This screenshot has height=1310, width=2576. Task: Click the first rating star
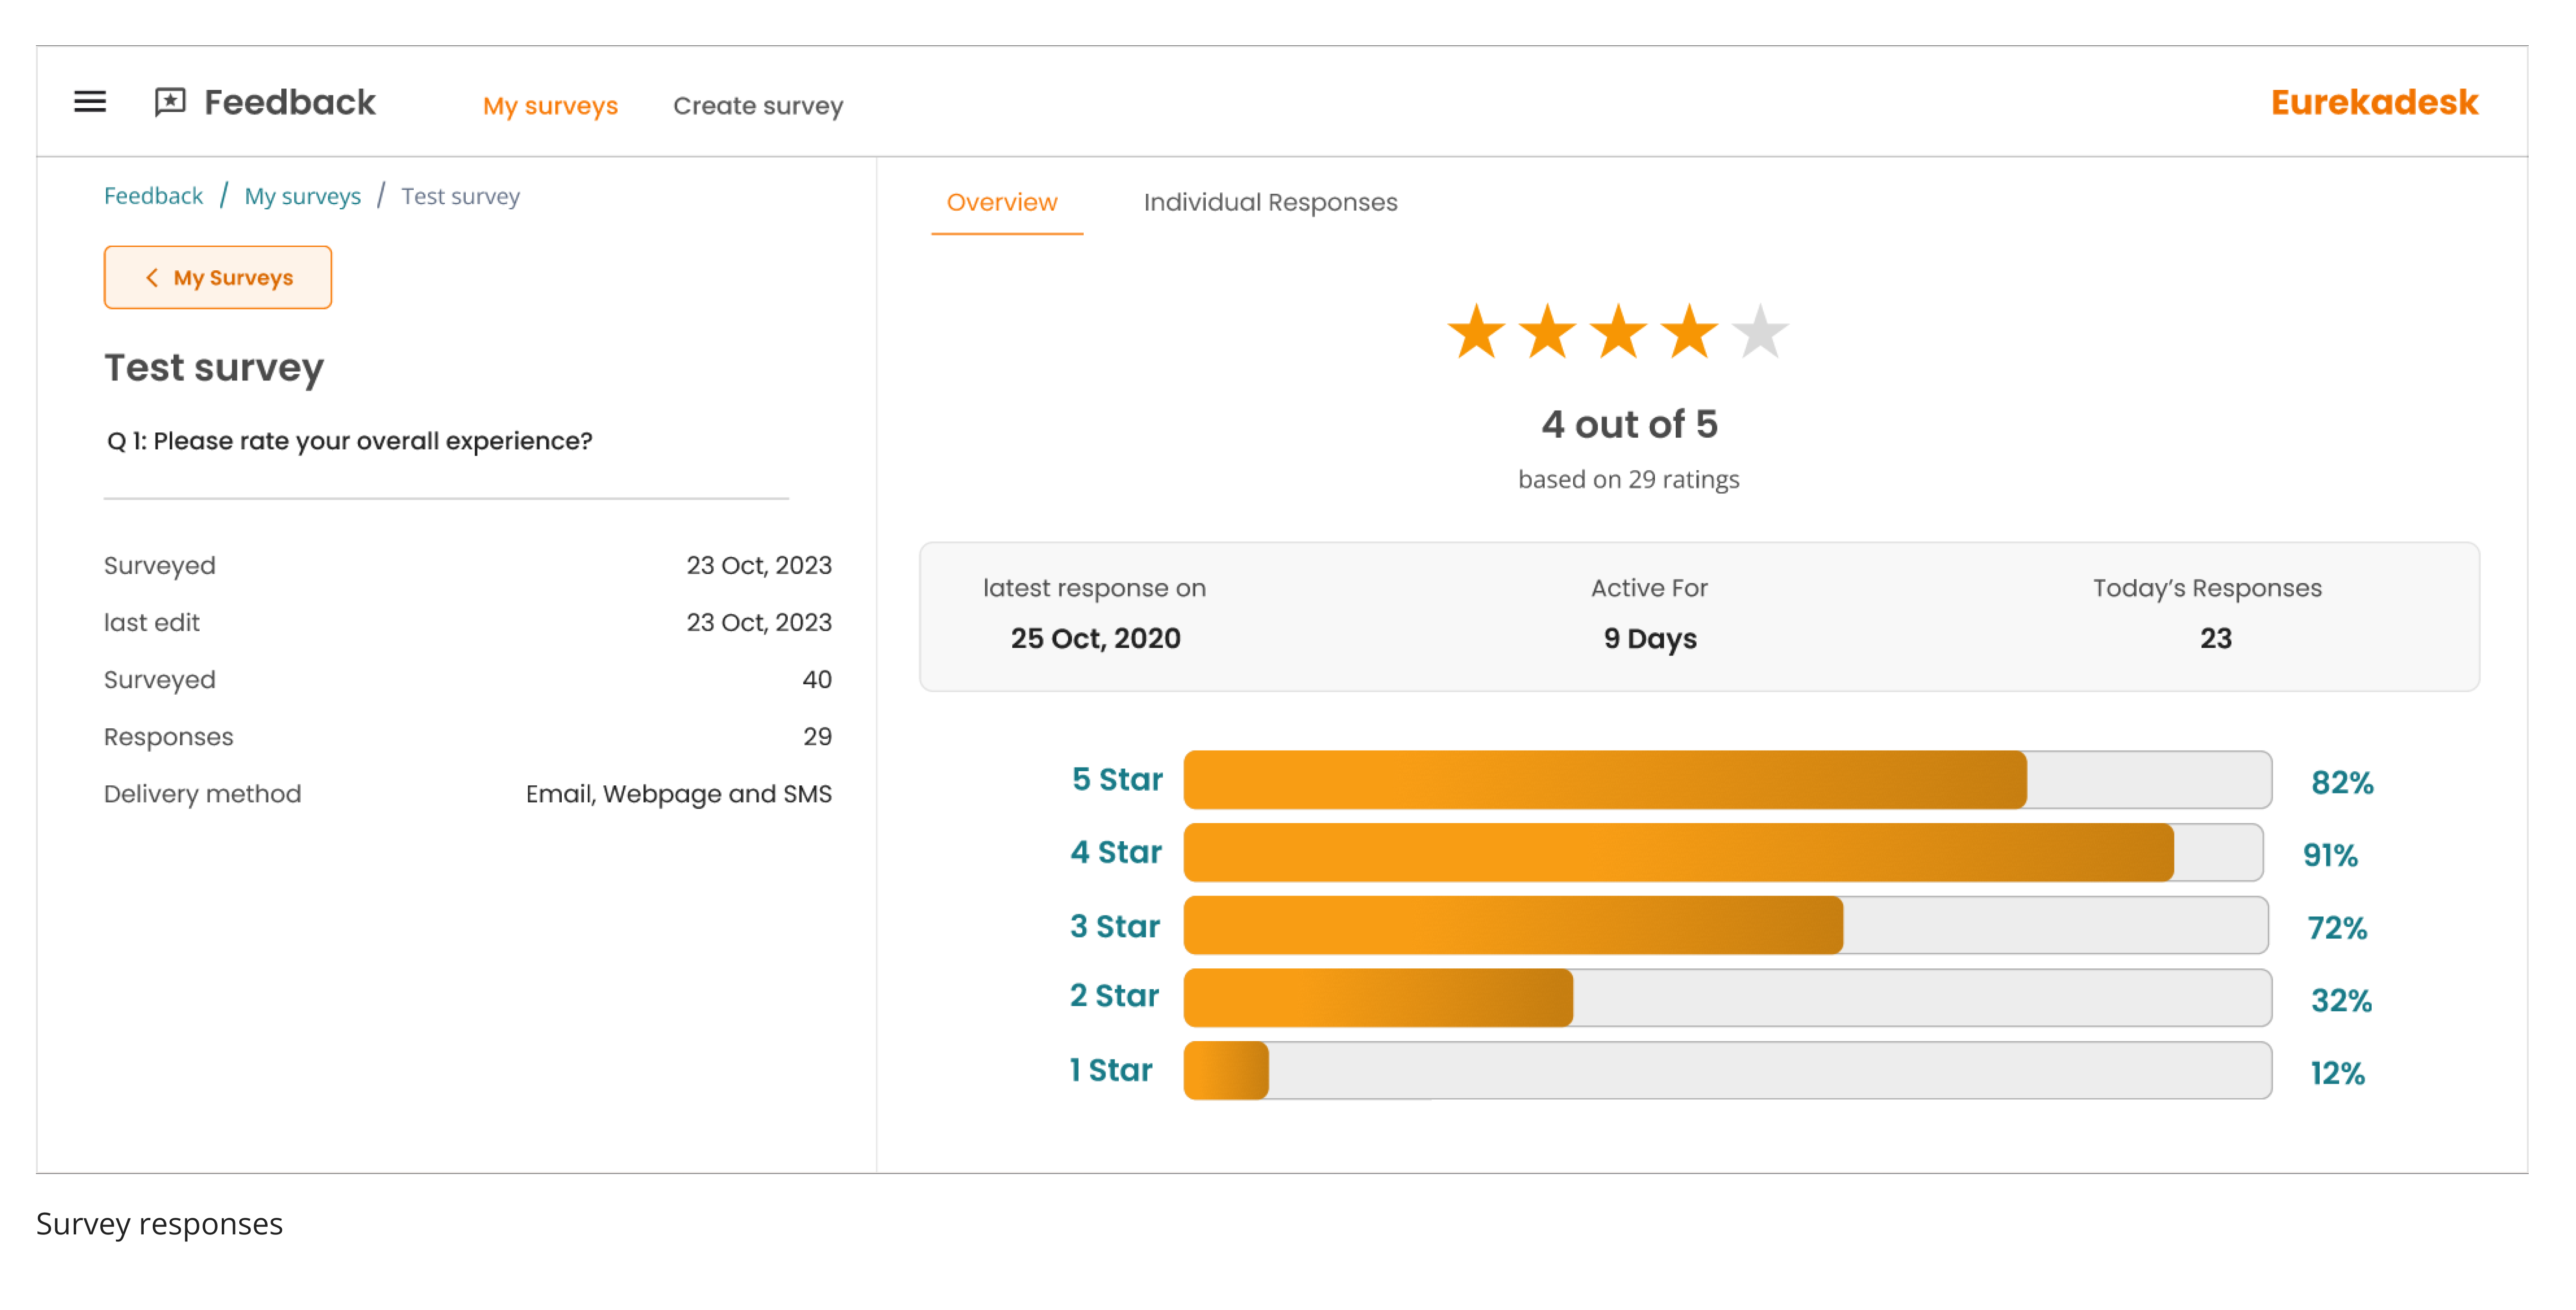coord(1476,332)
